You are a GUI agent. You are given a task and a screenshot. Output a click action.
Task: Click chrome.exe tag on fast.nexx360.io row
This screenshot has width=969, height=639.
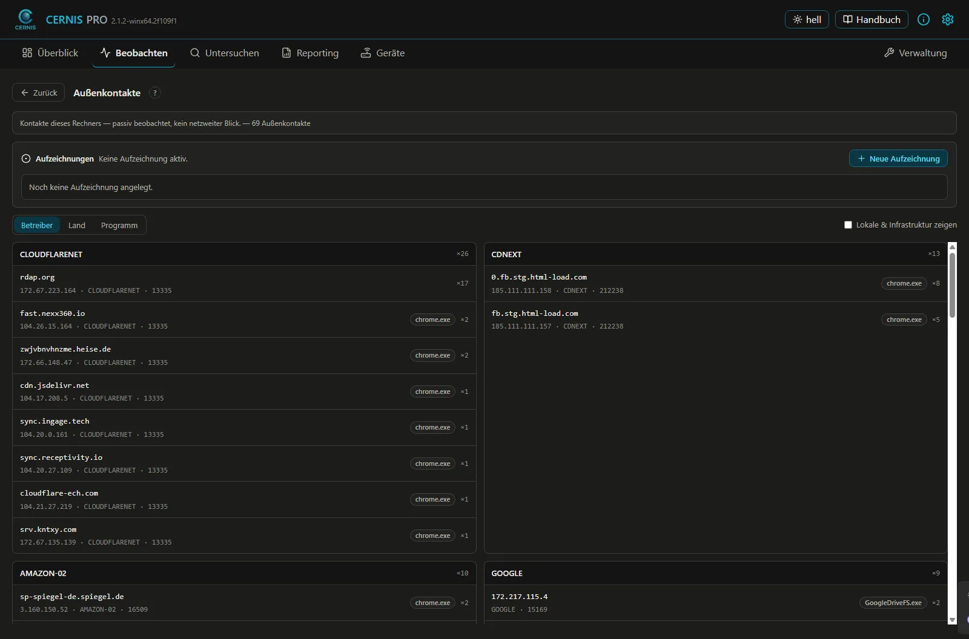(x=432, y=319)
